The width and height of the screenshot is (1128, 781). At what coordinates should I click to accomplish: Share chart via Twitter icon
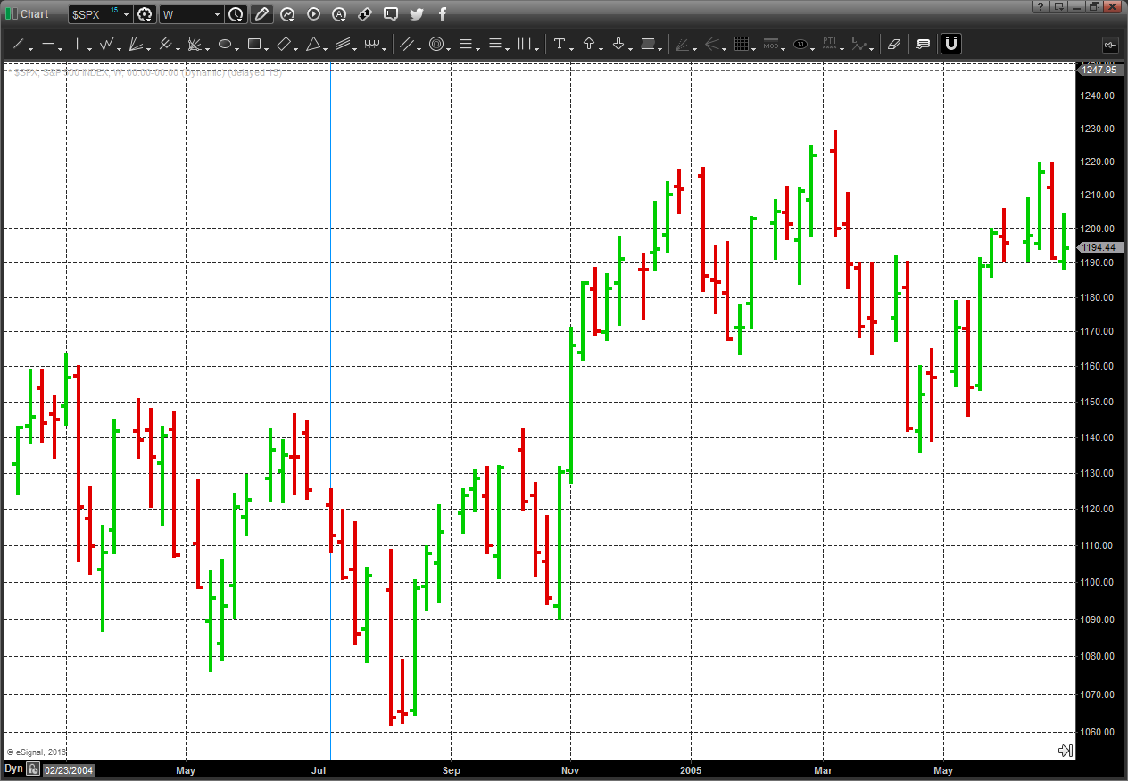pos(417,14)
